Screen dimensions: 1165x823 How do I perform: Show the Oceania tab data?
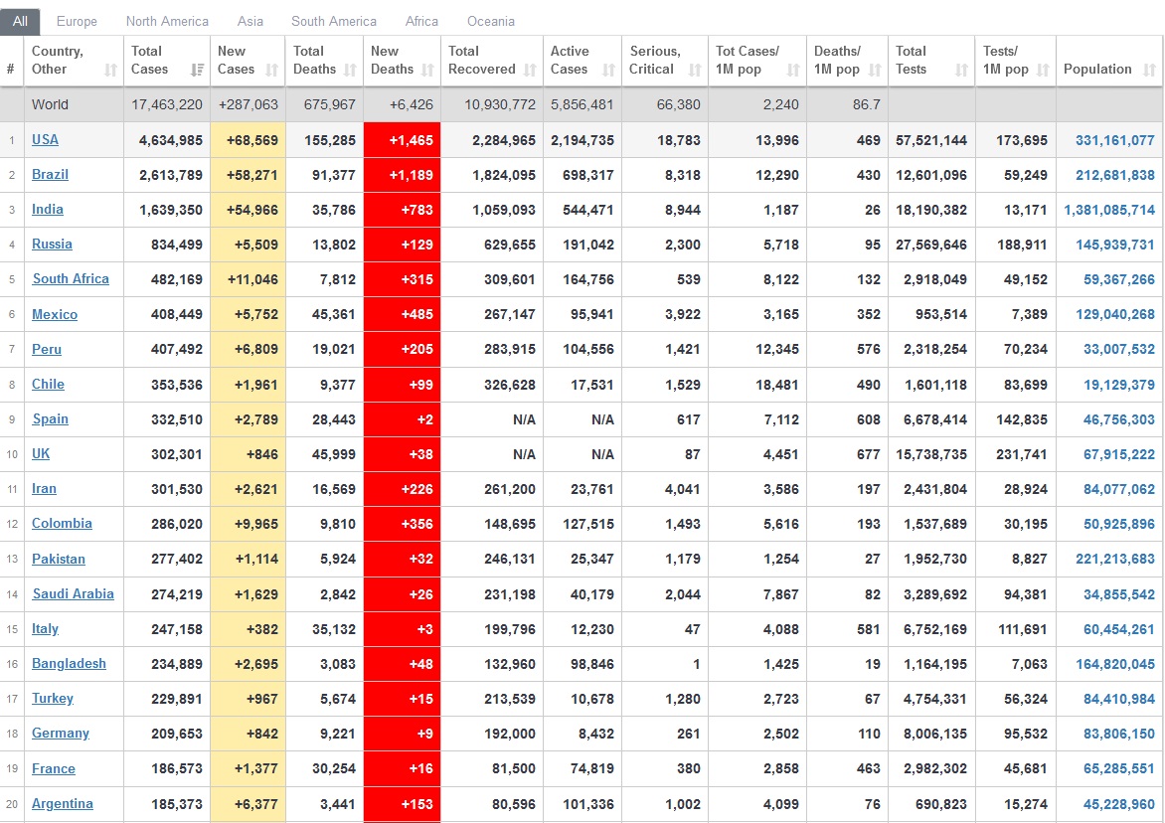tap(491, 21)
